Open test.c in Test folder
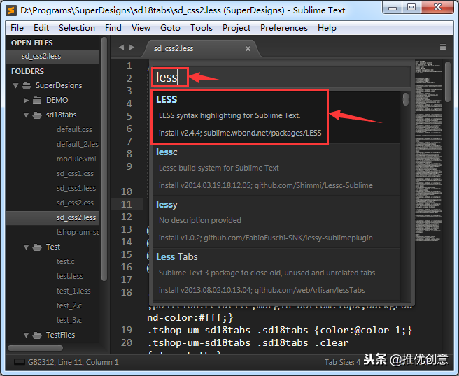This screenshot has height=376, width=459. (x=65, y=261)
